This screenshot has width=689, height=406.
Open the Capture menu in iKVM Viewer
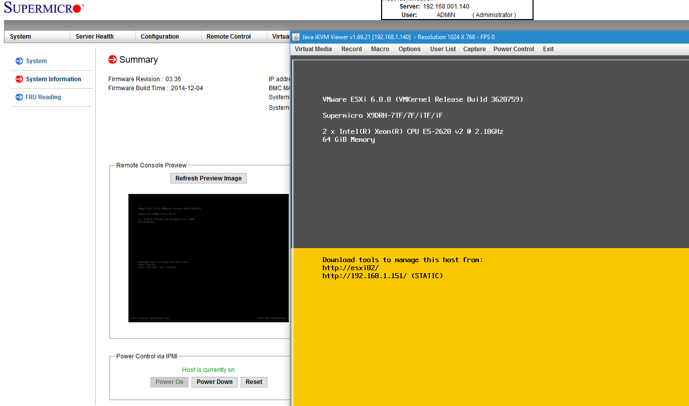point(474,49)
